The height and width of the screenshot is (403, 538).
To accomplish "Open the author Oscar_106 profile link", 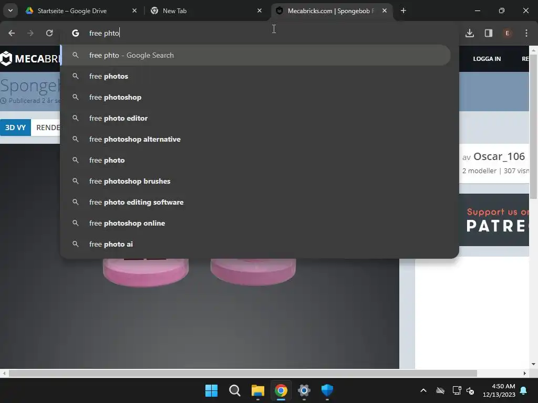I will 499,156.
